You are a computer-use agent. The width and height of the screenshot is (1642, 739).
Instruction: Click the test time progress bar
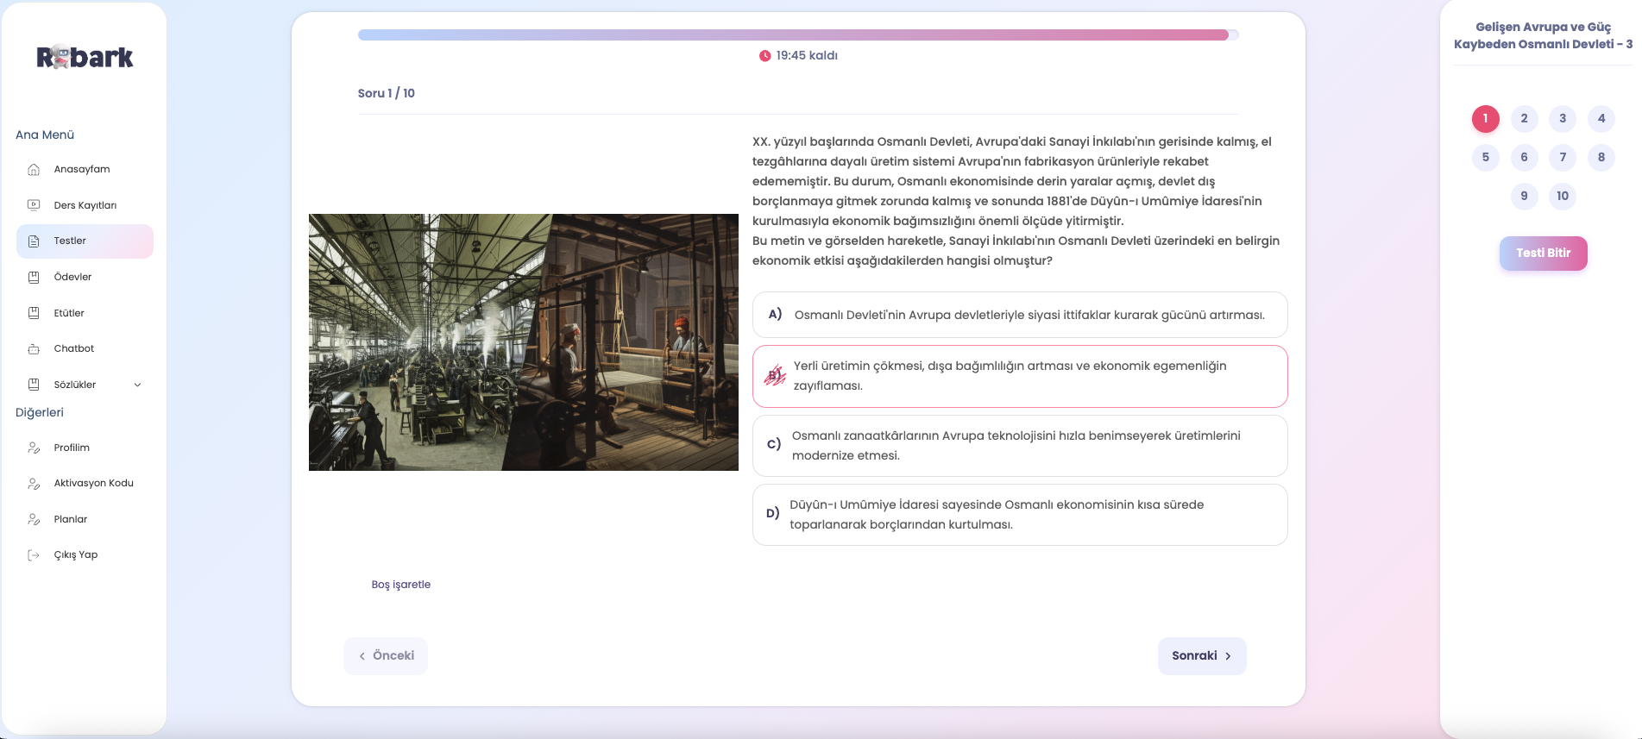[x=798, y=35]
